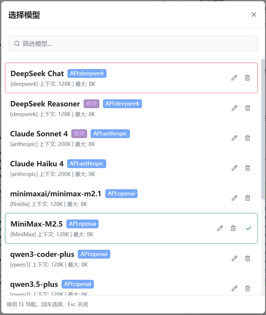
Task: Delete the DeepSeek Chat model
Action: coord(247,78)
